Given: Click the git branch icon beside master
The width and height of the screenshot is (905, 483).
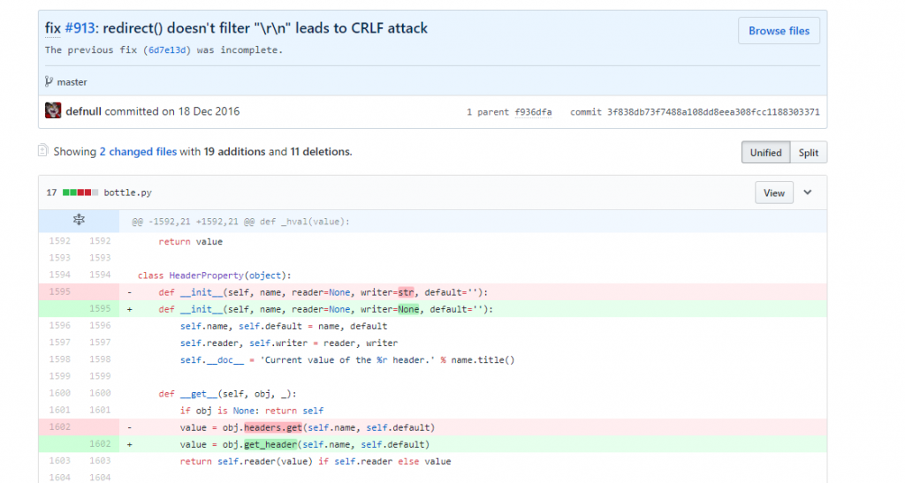Looking at the screenshot, I should pyautogui.click(x=49, y=82).
